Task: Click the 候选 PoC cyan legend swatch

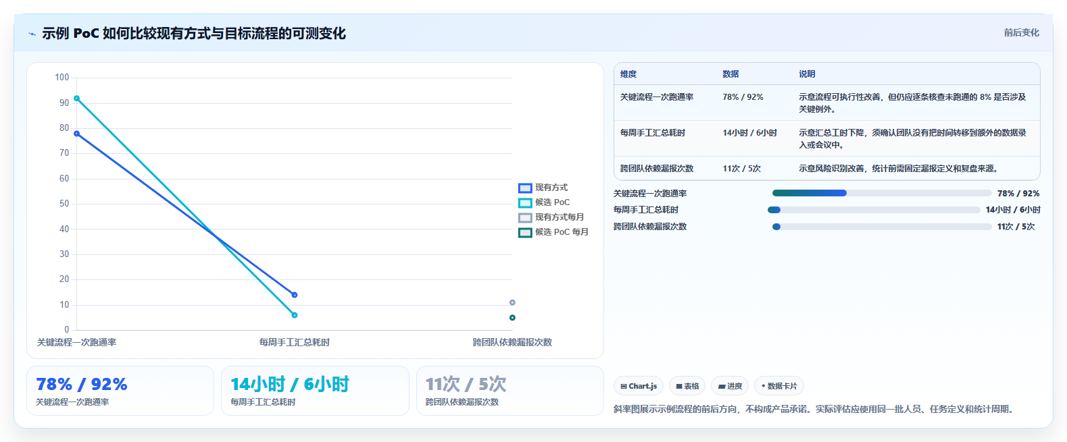Action: click(525, 203)
